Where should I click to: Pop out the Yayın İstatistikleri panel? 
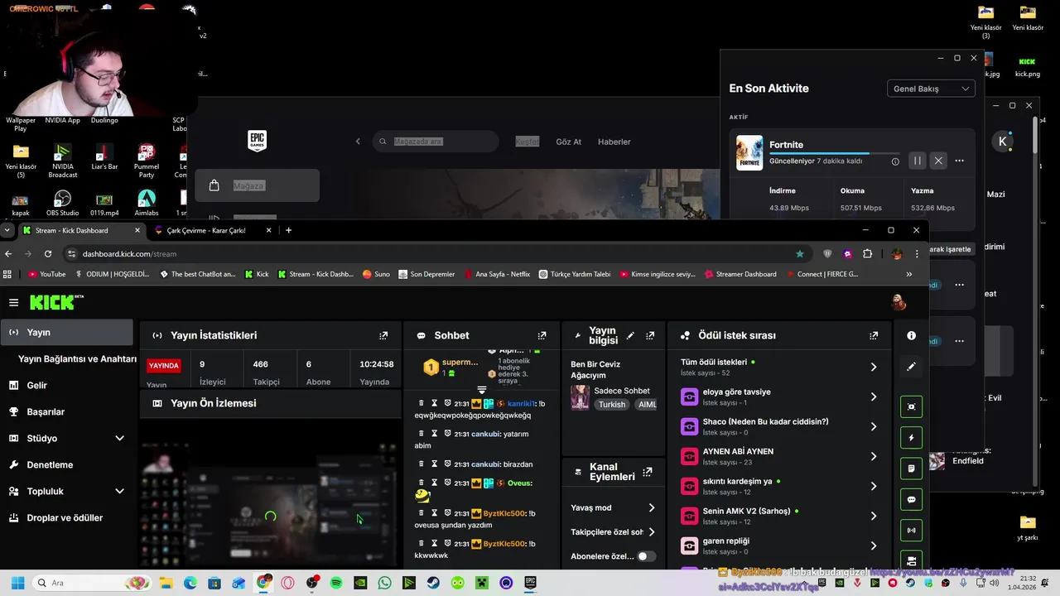click(383, 335)
